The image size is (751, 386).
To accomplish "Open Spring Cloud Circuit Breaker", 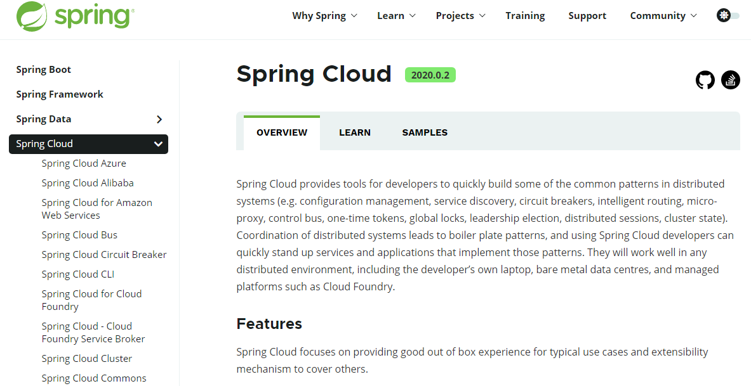I will pos(104,254).
